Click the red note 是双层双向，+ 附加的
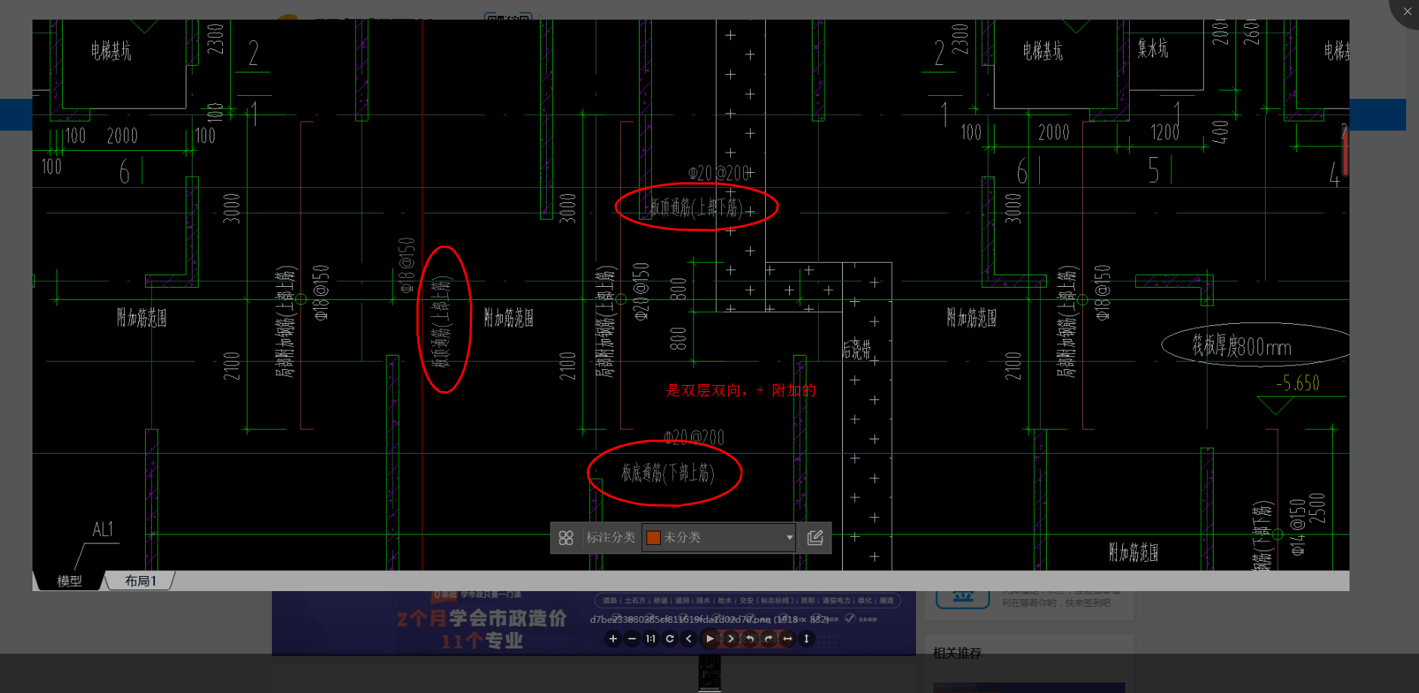The width and height of the screenshot is (1419, 693). click(741, 390)
